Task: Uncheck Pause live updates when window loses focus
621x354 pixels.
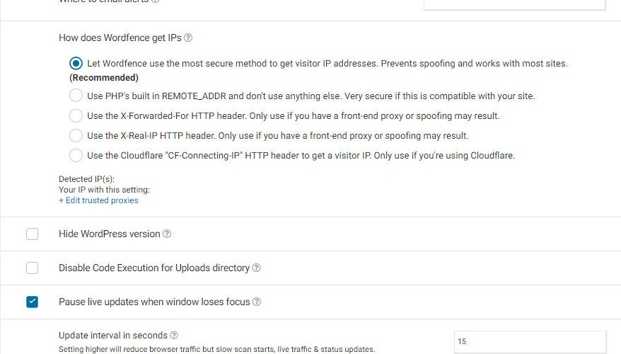Action: [33, 302]
